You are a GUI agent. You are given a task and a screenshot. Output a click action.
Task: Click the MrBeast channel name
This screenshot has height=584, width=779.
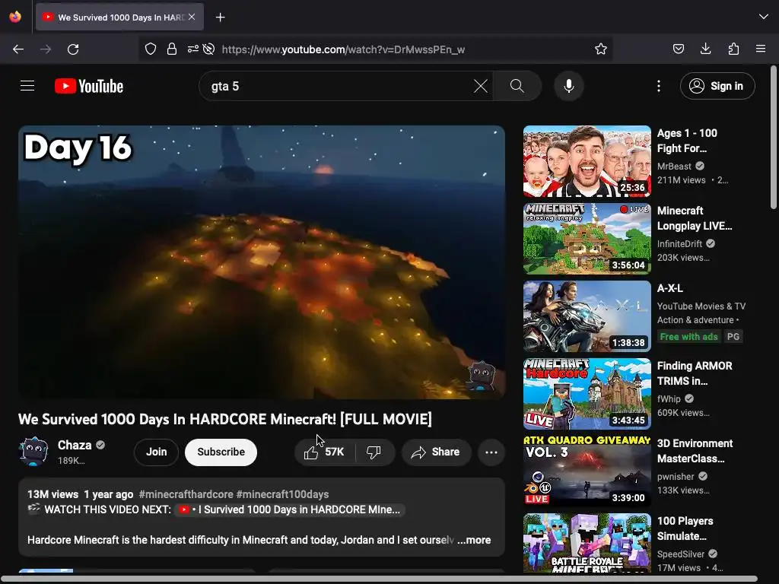pos(674,167)
